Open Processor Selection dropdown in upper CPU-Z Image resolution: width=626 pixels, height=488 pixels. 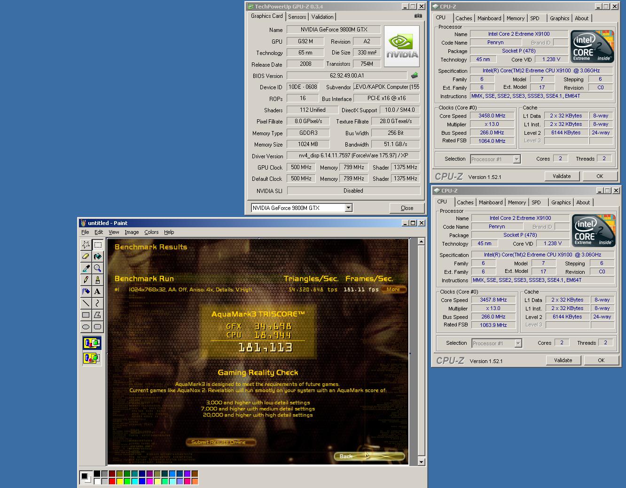(516, 159)
